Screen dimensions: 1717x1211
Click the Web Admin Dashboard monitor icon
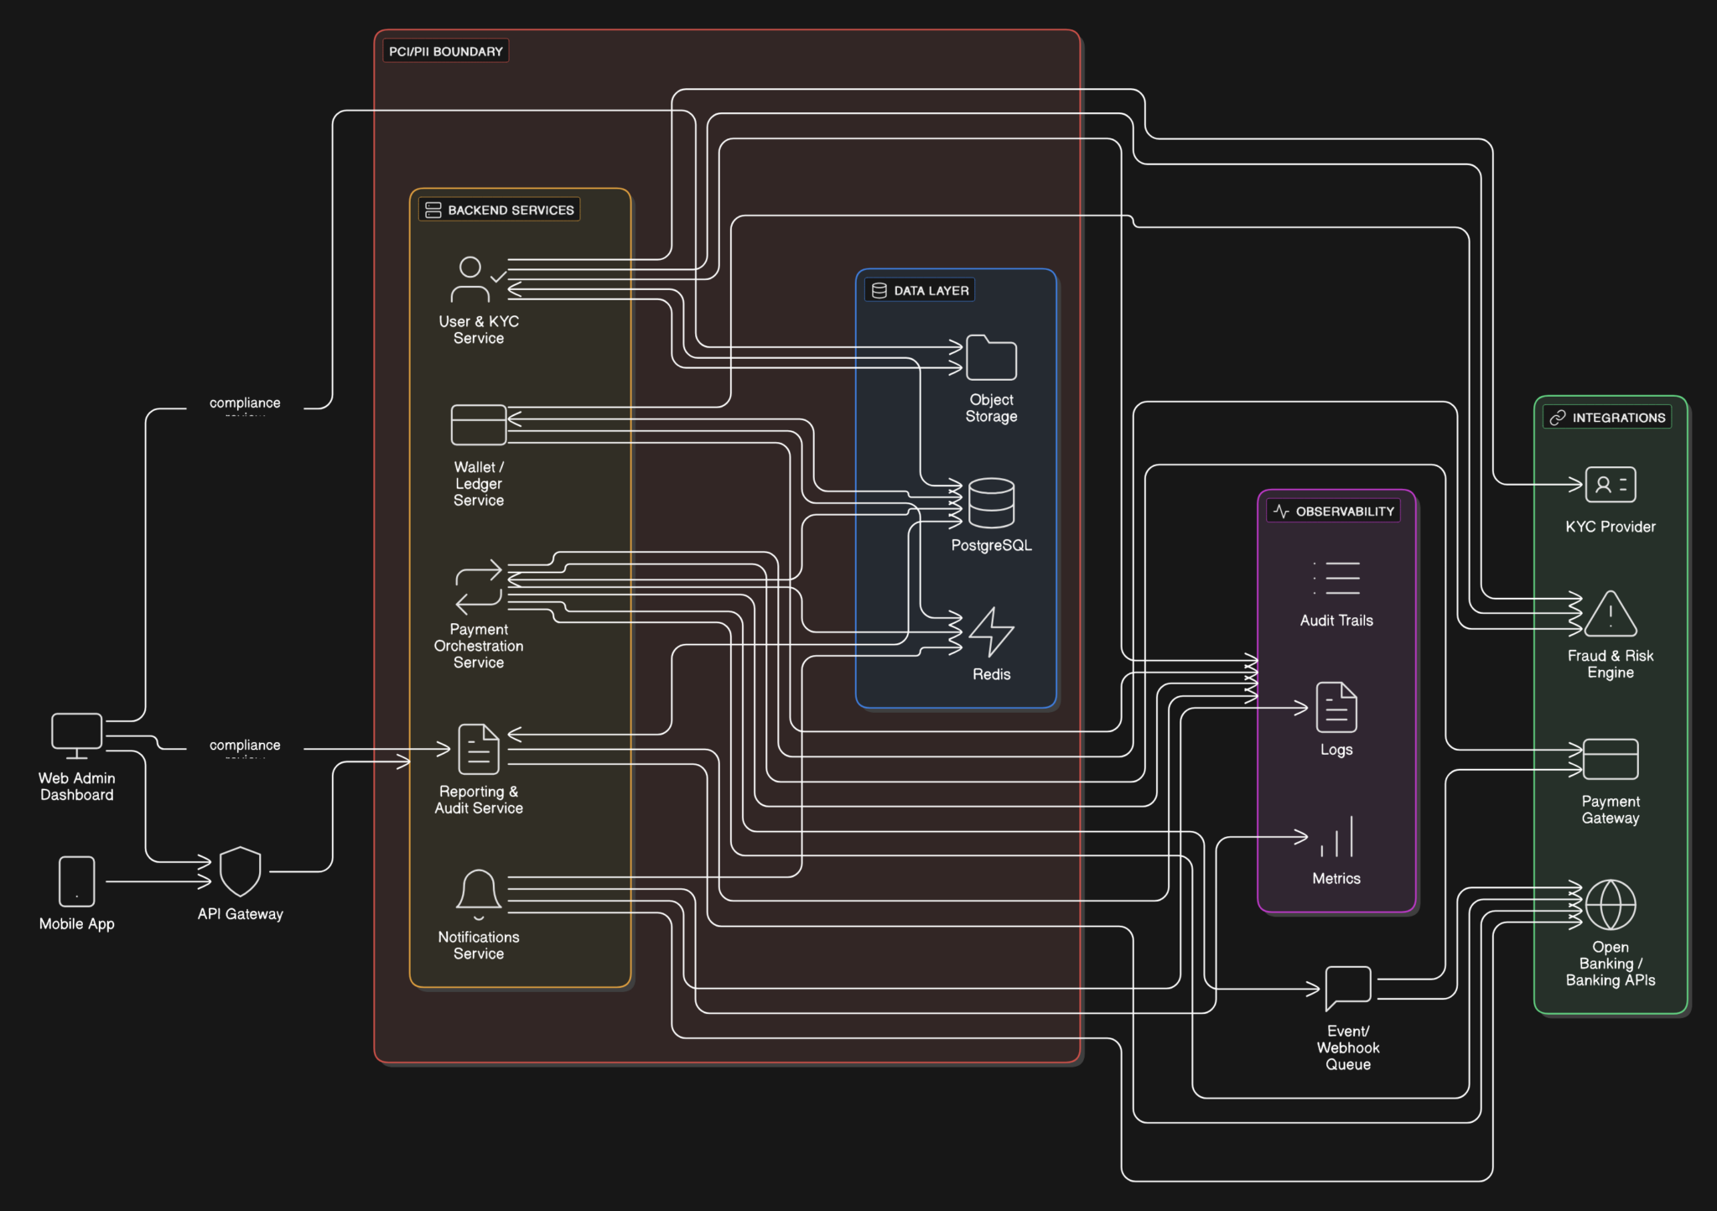point(76,735)
